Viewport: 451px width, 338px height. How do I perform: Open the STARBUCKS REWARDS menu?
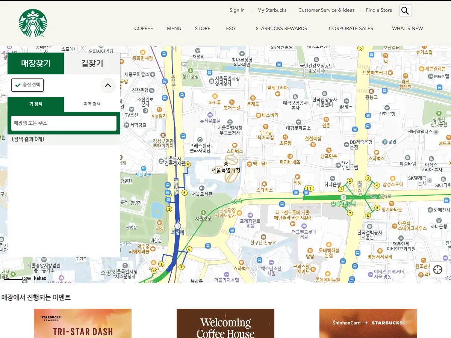coord(281,29)
